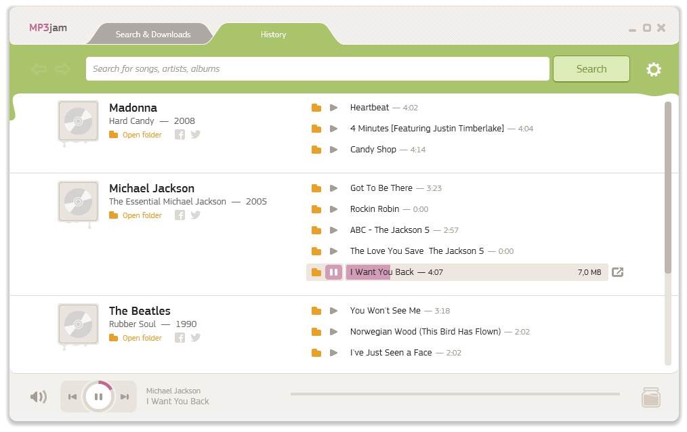Open folder for The Love You Save

coord(316,251)
